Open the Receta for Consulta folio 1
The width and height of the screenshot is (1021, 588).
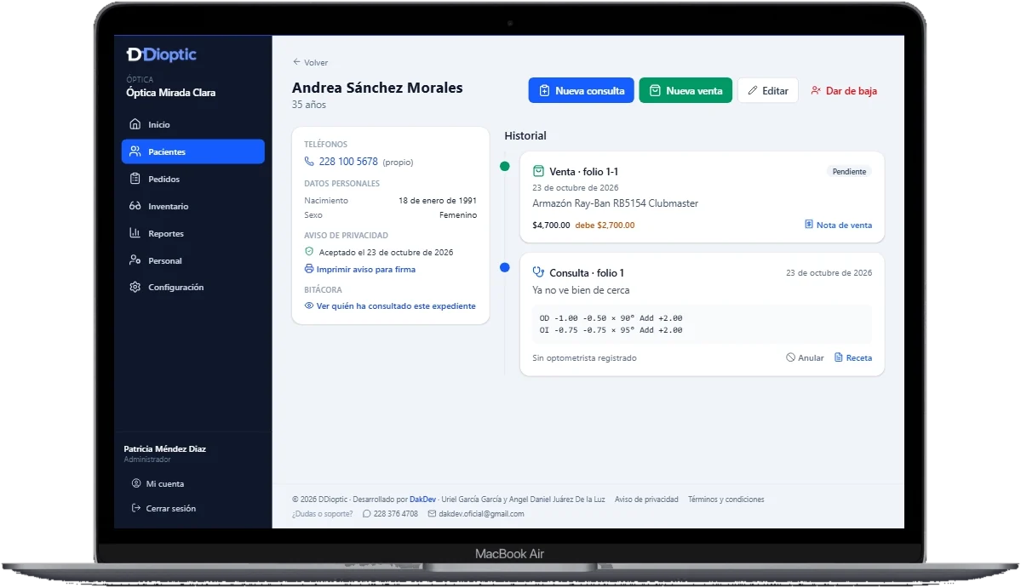[x=853, y=357]
